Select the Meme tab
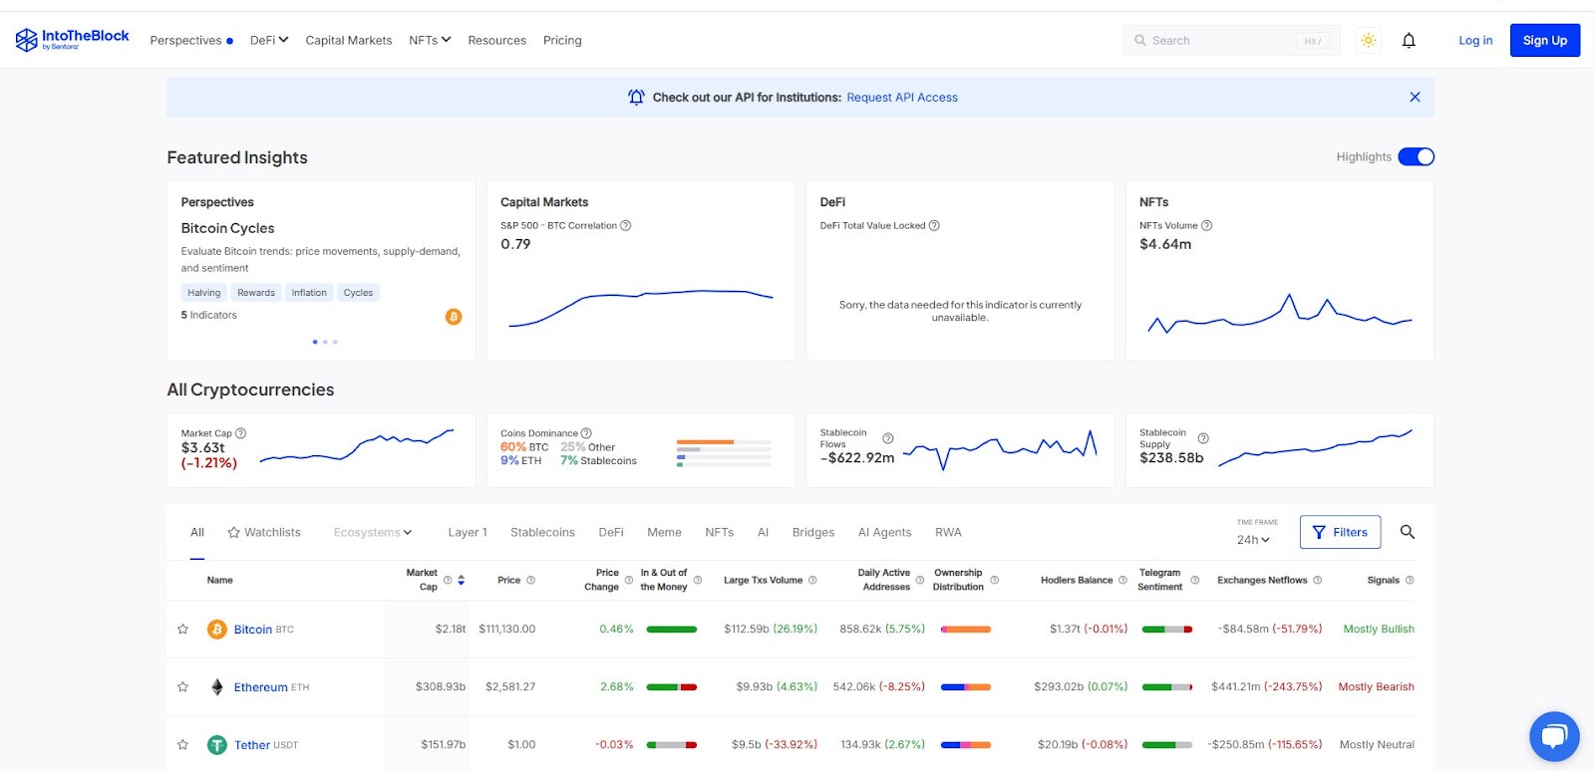Screen dimensions: 1595x771 [664, 532]
